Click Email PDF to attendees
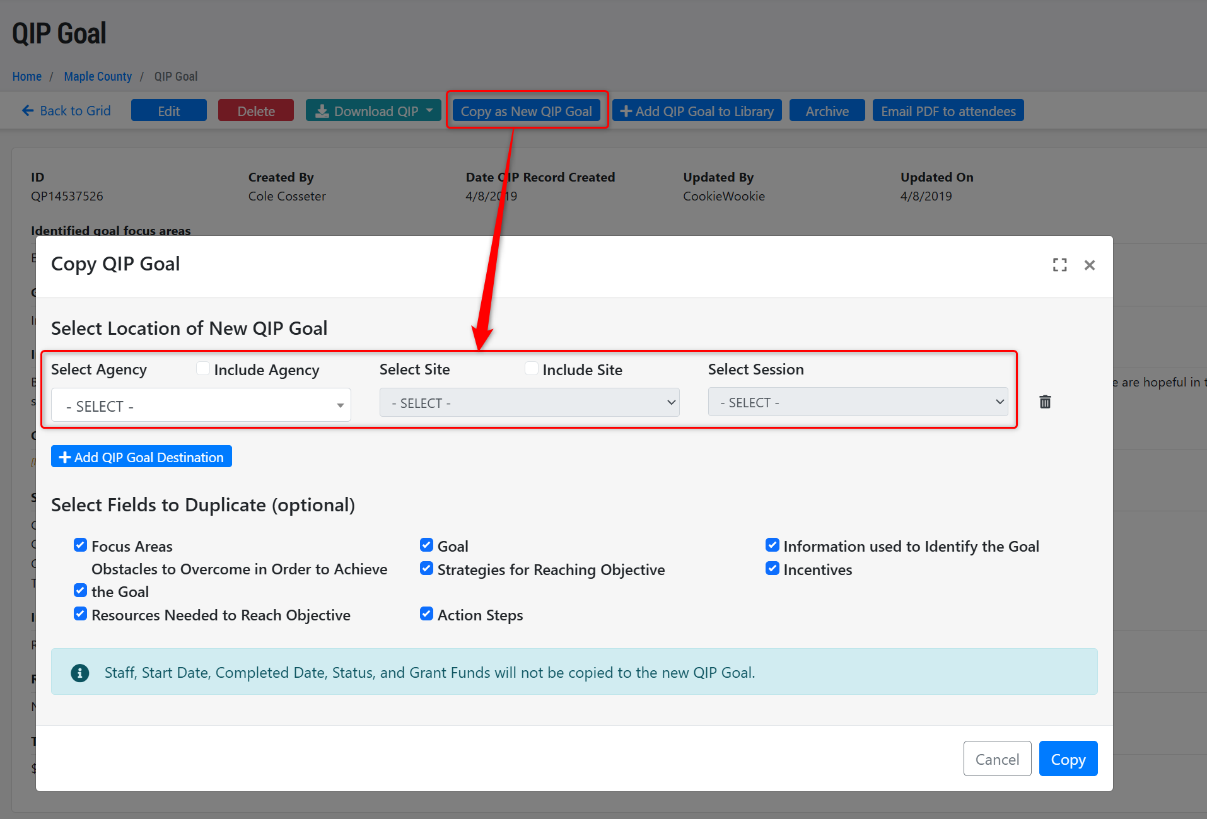Screen dimensions: 1207x819 coord(948,110)
